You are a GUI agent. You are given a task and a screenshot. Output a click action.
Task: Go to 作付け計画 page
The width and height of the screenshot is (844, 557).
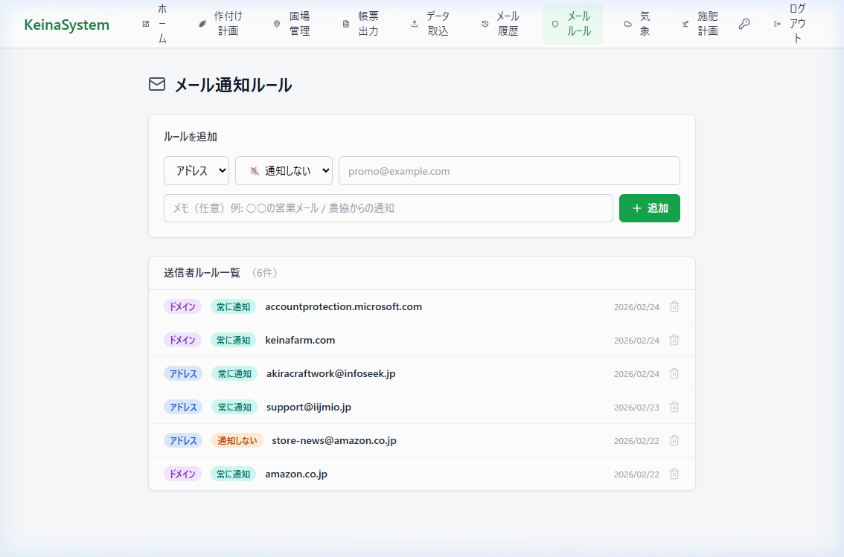[x=220, y=24]
